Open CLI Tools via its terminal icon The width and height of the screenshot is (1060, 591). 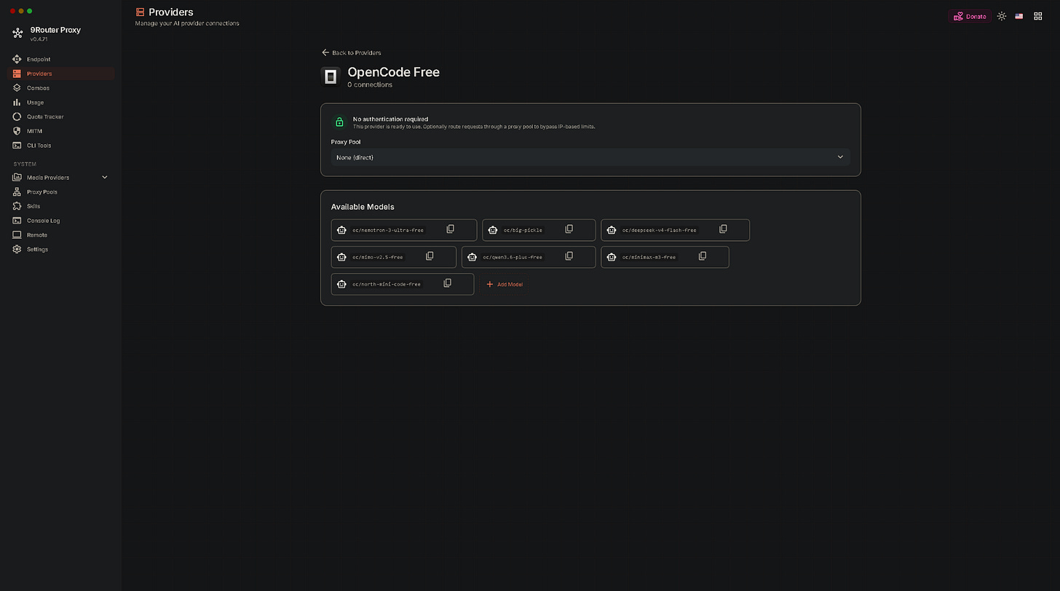[x=17, y=146]
